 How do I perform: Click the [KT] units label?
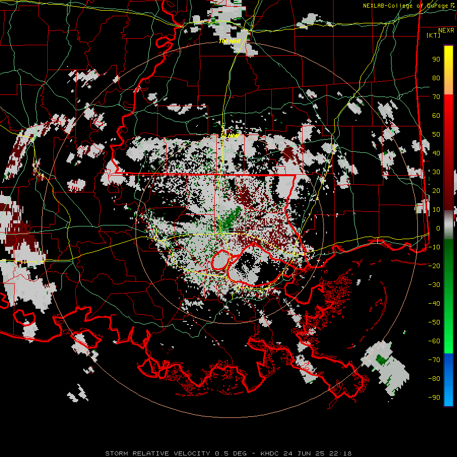[x=434, y=35]
